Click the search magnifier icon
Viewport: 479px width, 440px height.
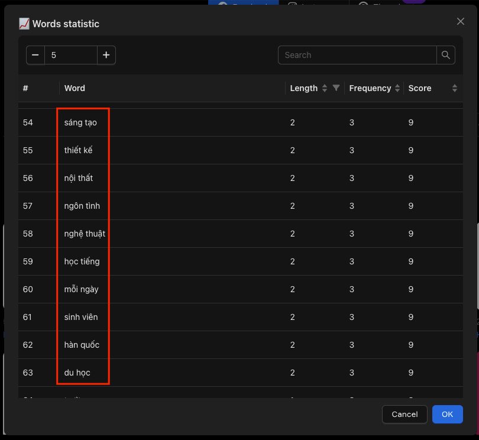[445, 55]
